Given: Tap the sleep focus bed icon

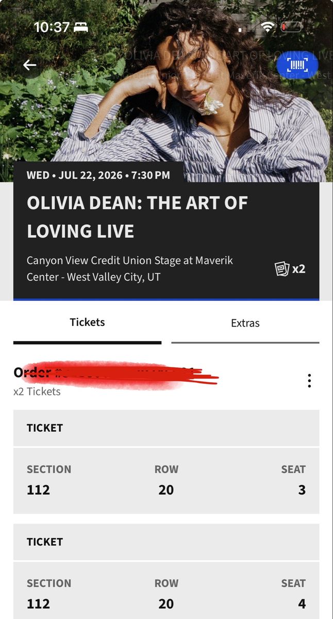Looking at the screenshot, I should (x=81, y=27).
